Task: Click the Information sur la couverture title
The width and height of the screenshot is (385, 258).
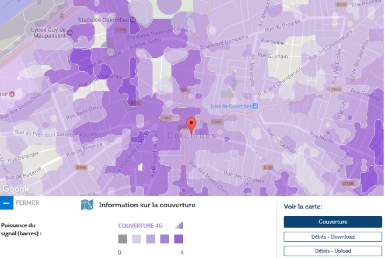Action: point(147,205)
